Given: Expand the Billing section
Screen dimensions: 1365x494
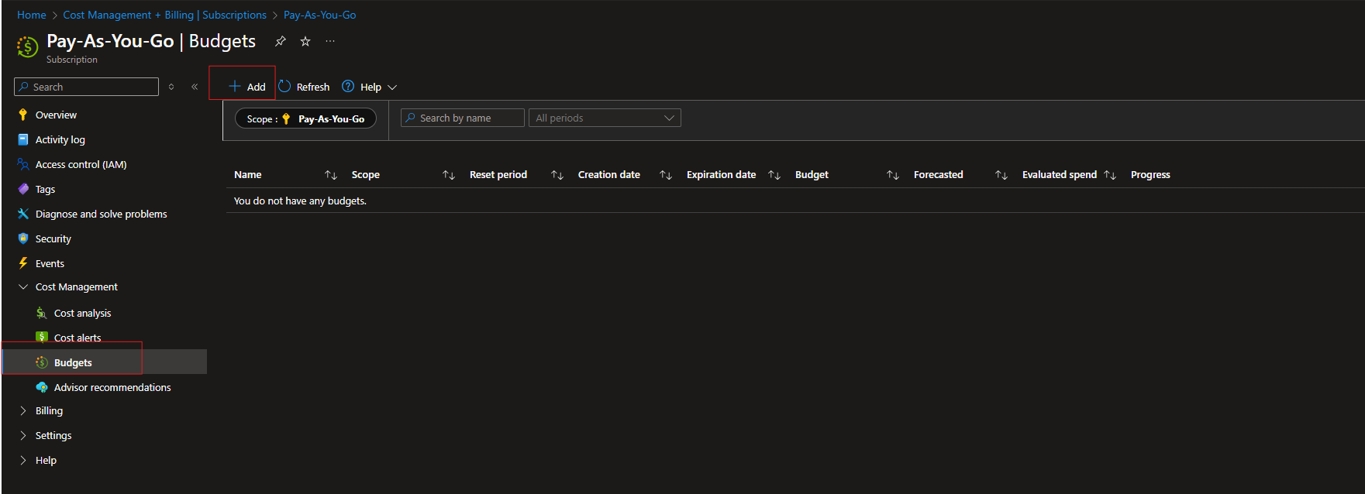Looking at the screenshot, I should click(x=23, y=410).
